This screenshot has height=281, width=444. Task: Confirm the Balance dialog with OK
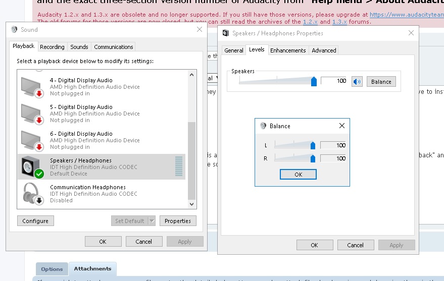pyautogui.click(x=298, y=175)
